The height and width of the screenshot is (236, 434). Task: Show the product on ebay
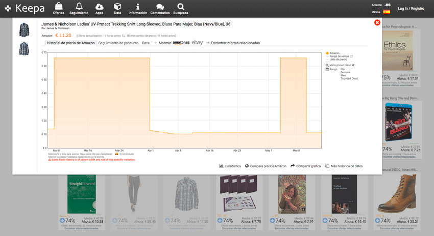197,43
